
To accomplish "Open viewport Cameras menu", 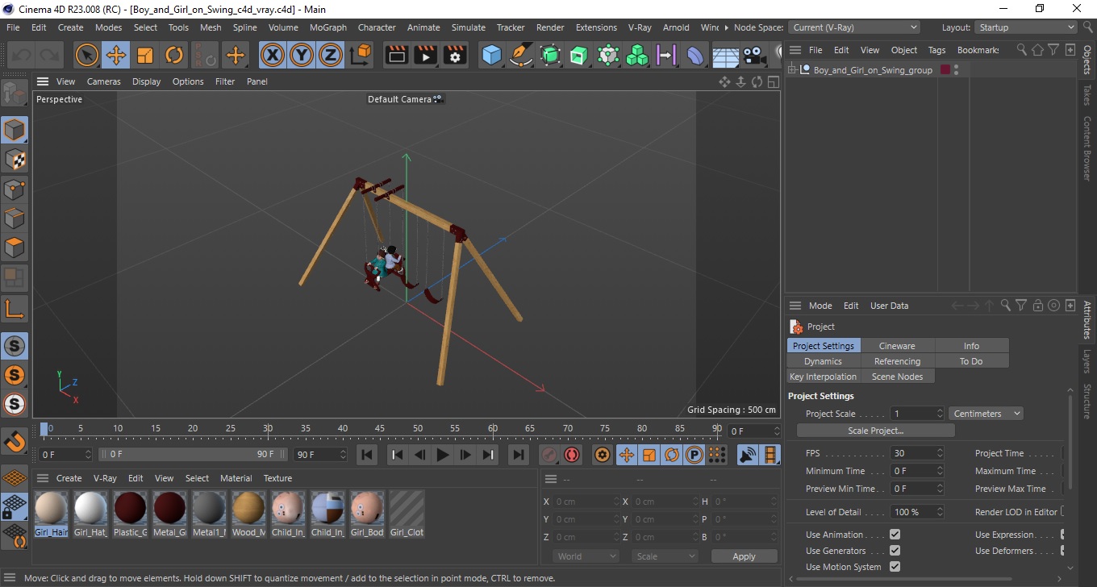I will (104, 81).
